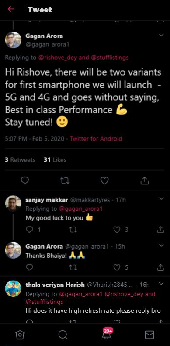Open Messages envelope in bottom bar
This screenshot has width=170, height=346.
[x=149, y=335]
